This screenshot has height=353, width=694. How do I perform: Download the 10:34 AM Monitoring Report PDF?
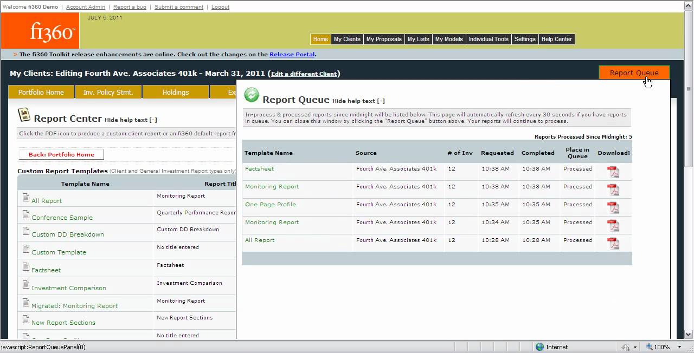click(613, 225)
